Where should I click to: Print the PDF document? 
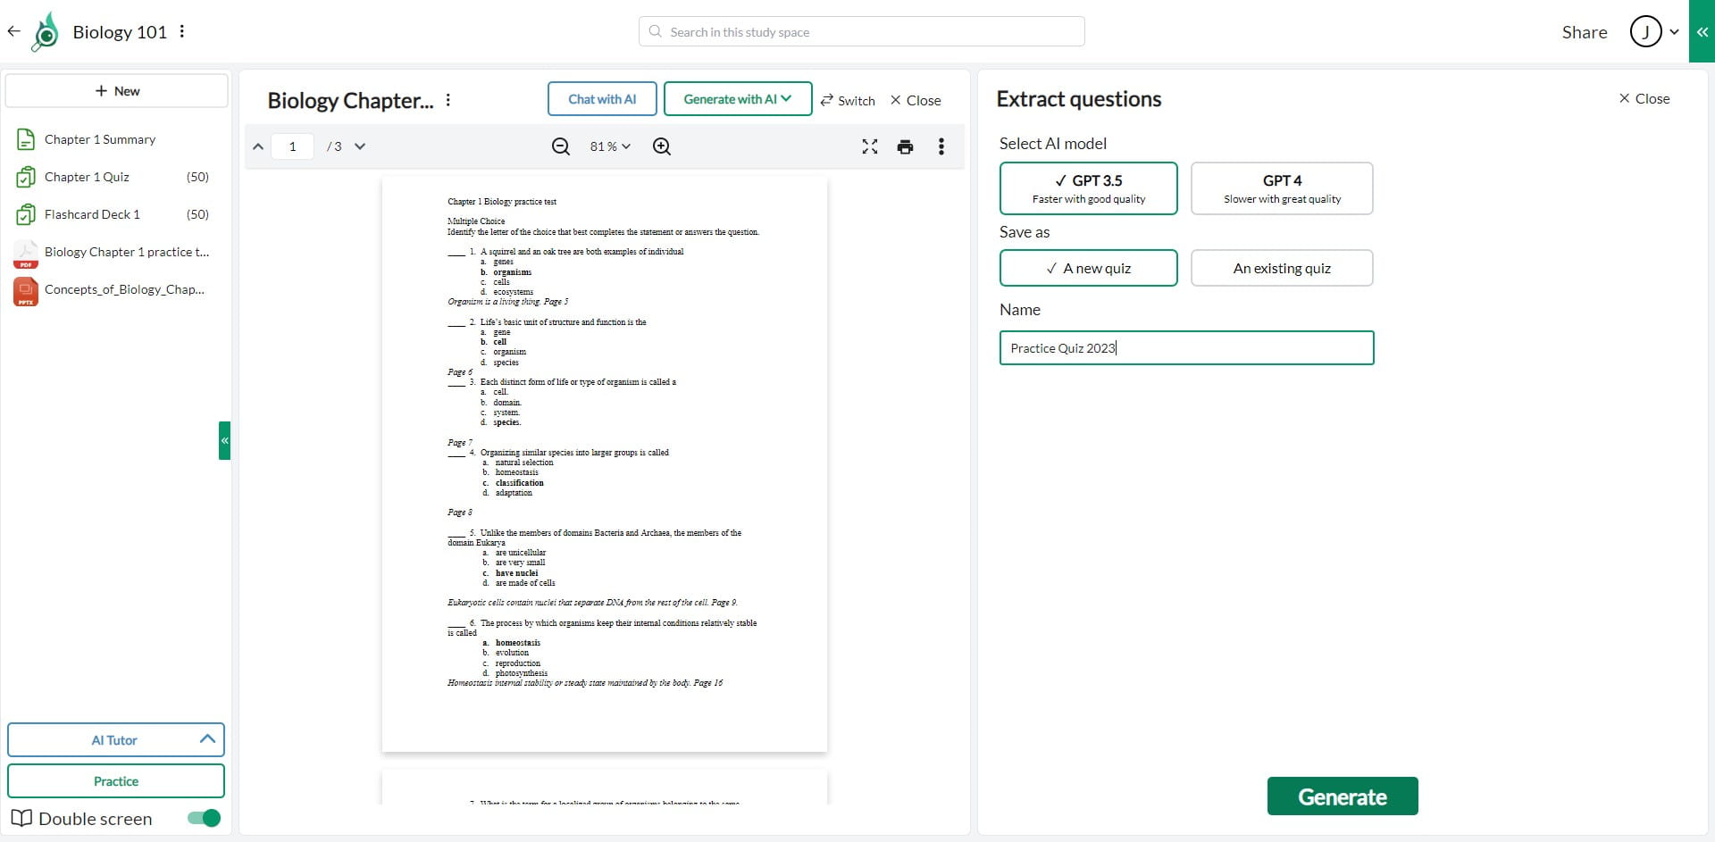click(905, 146)
